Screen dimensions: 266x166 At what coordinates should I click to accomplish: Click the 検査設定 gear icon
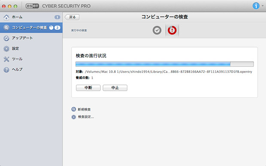[74, 117]
